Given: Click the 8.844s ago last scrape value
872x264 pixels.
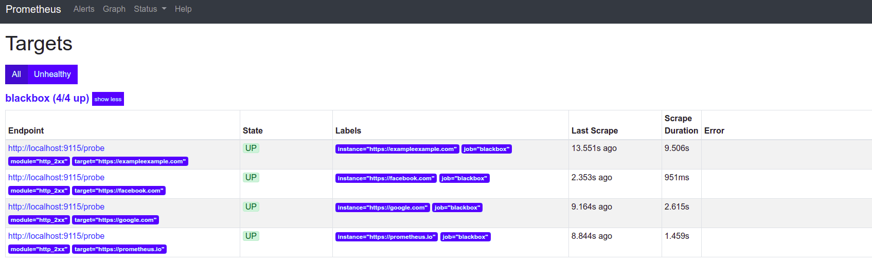Looking at the screenshot, I should [x=592, y=236].
